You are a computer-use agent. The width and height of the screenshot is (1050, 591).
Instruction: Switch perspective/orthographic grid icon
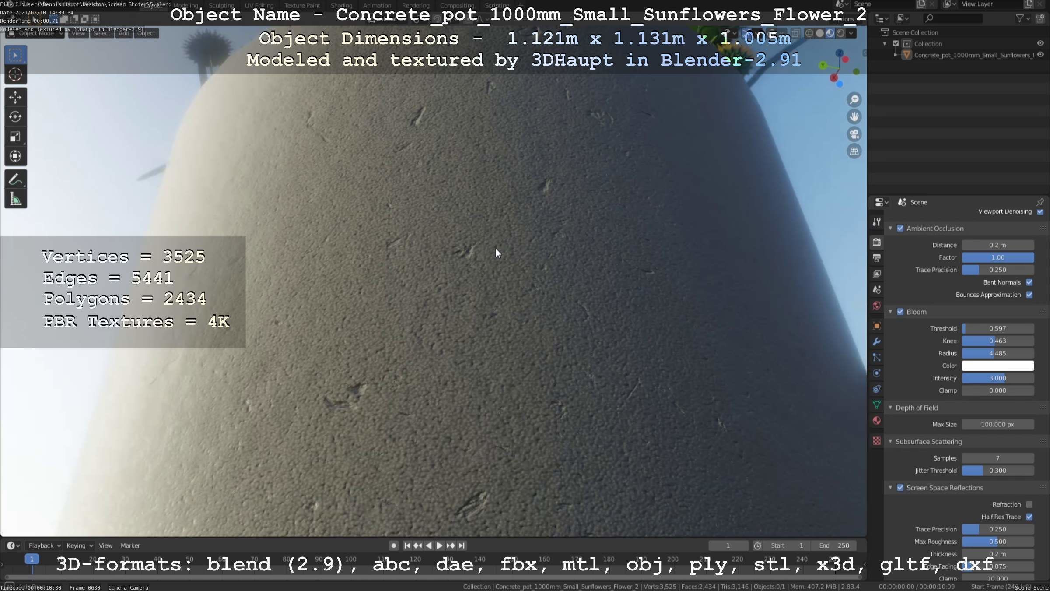(x=854, y=151)
